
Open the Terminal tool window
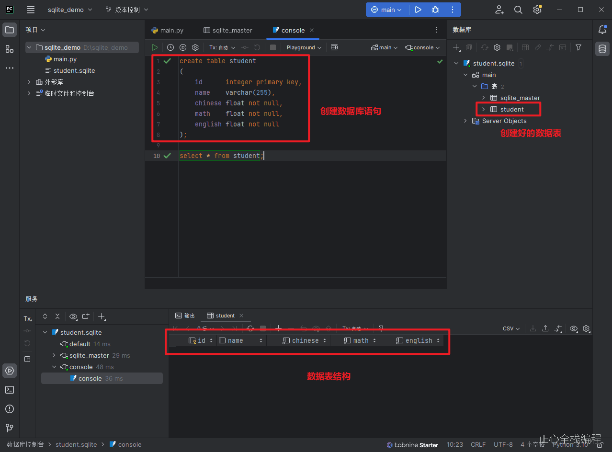[x=10, y=390]
